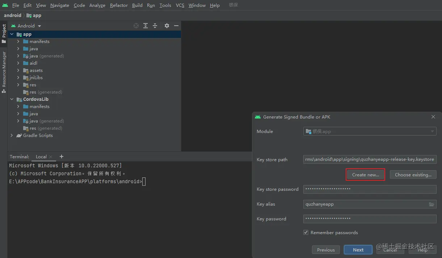Open the File menu
442x258 pixels.
[x=16, y=5]
